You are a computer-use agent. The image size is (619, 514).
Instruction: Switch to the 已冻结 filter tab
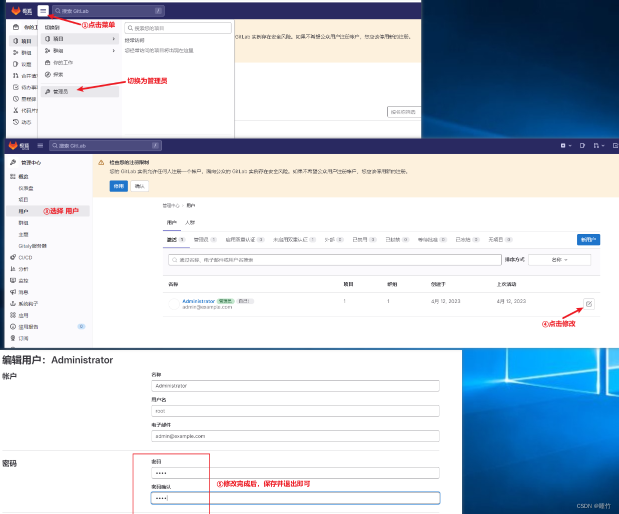467,239
